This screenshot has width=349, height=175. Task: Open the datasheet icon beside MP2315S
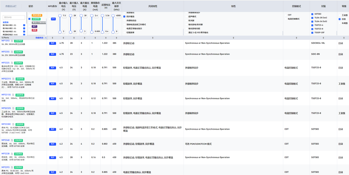pos(13,95)
